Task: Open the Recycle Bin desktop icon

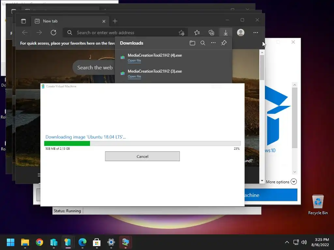Action: pos(318,204)
